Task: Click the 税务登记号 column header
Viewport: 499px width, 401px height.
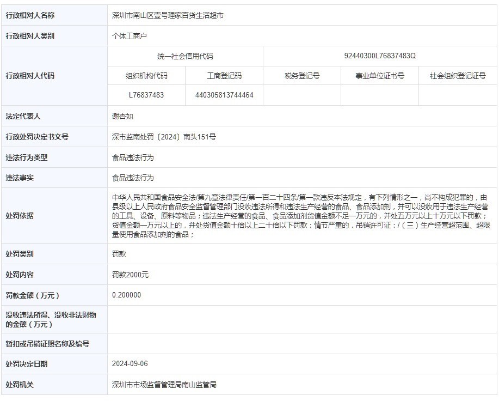Action: tap(302, 76)
